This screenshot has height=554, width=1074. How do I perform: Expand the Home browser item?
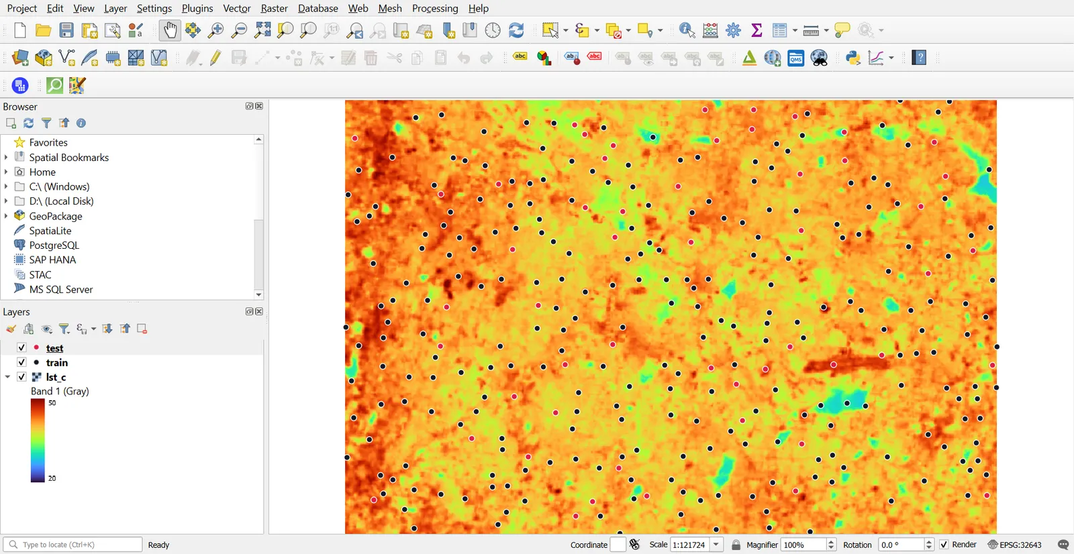pos(6,172)
